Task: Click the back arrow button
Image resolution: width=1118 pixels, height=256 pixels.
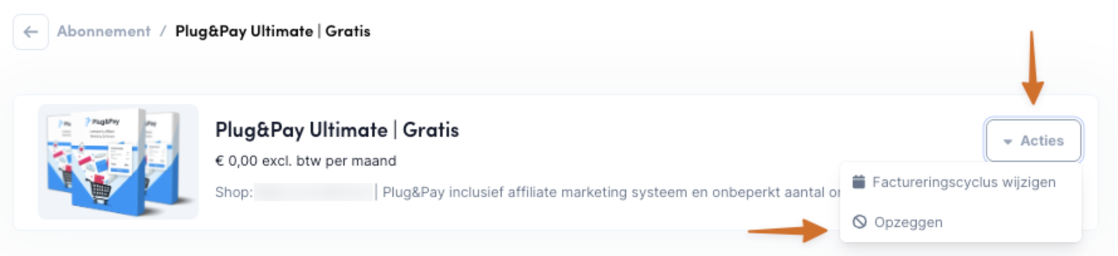Action: (31, 32)
